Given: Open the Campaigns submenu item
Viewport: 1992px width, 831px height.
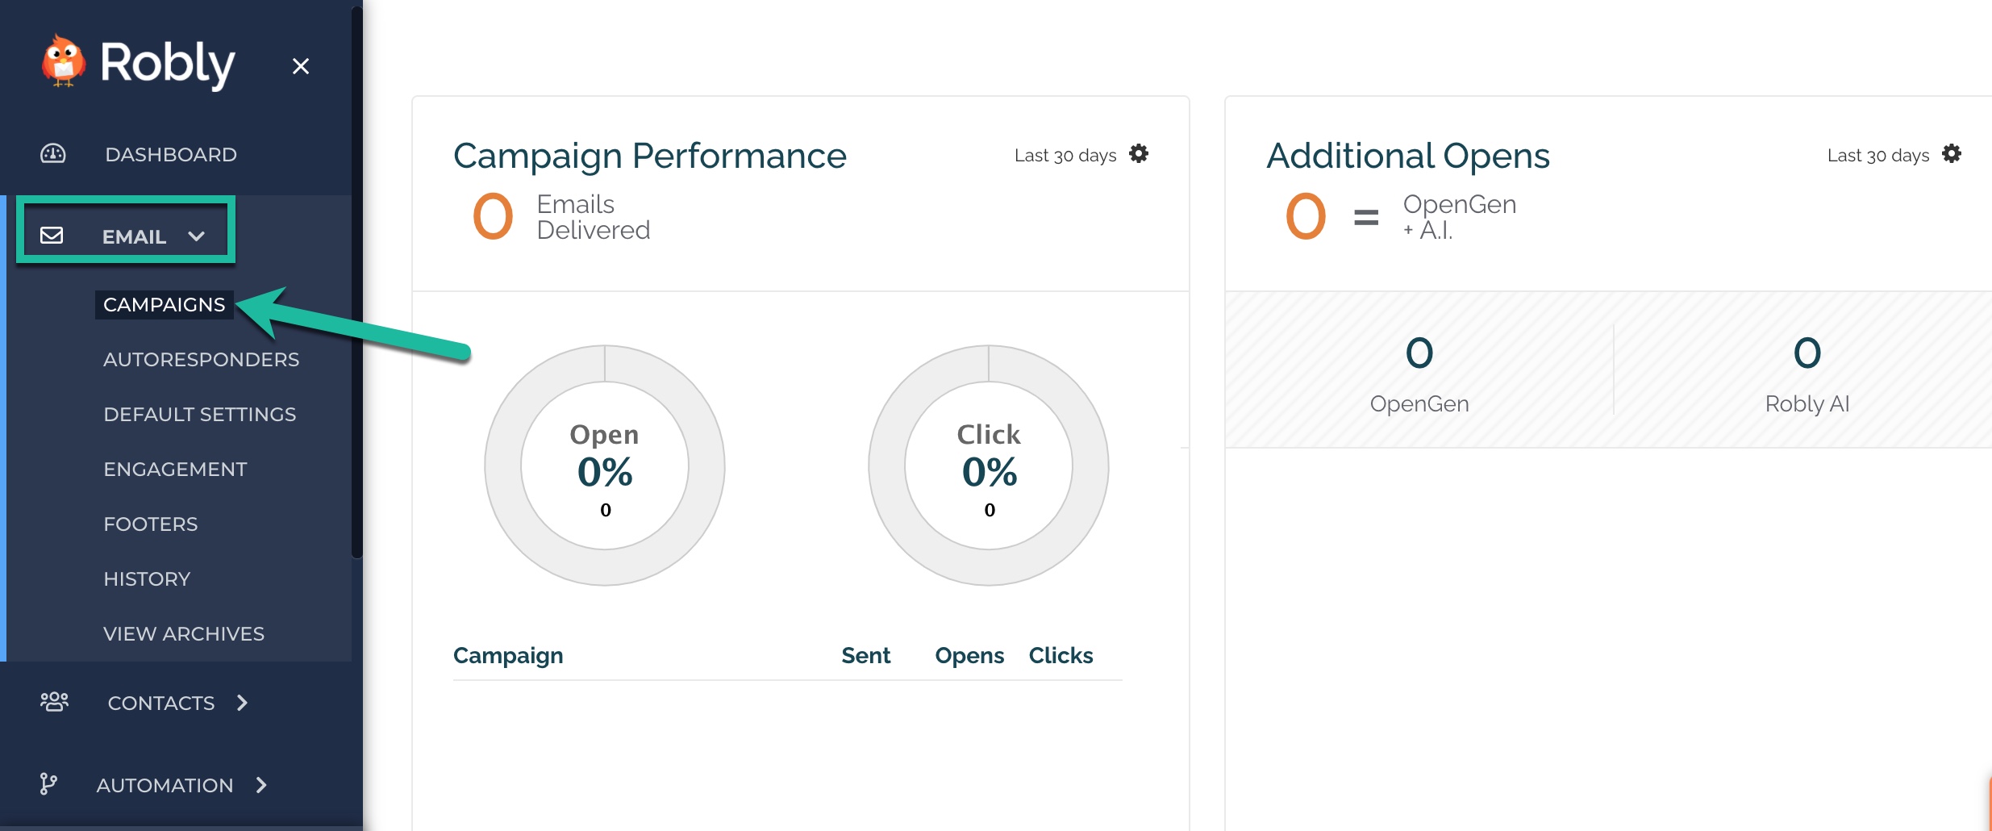Looking at the screenshot, I should coord(165,305).
